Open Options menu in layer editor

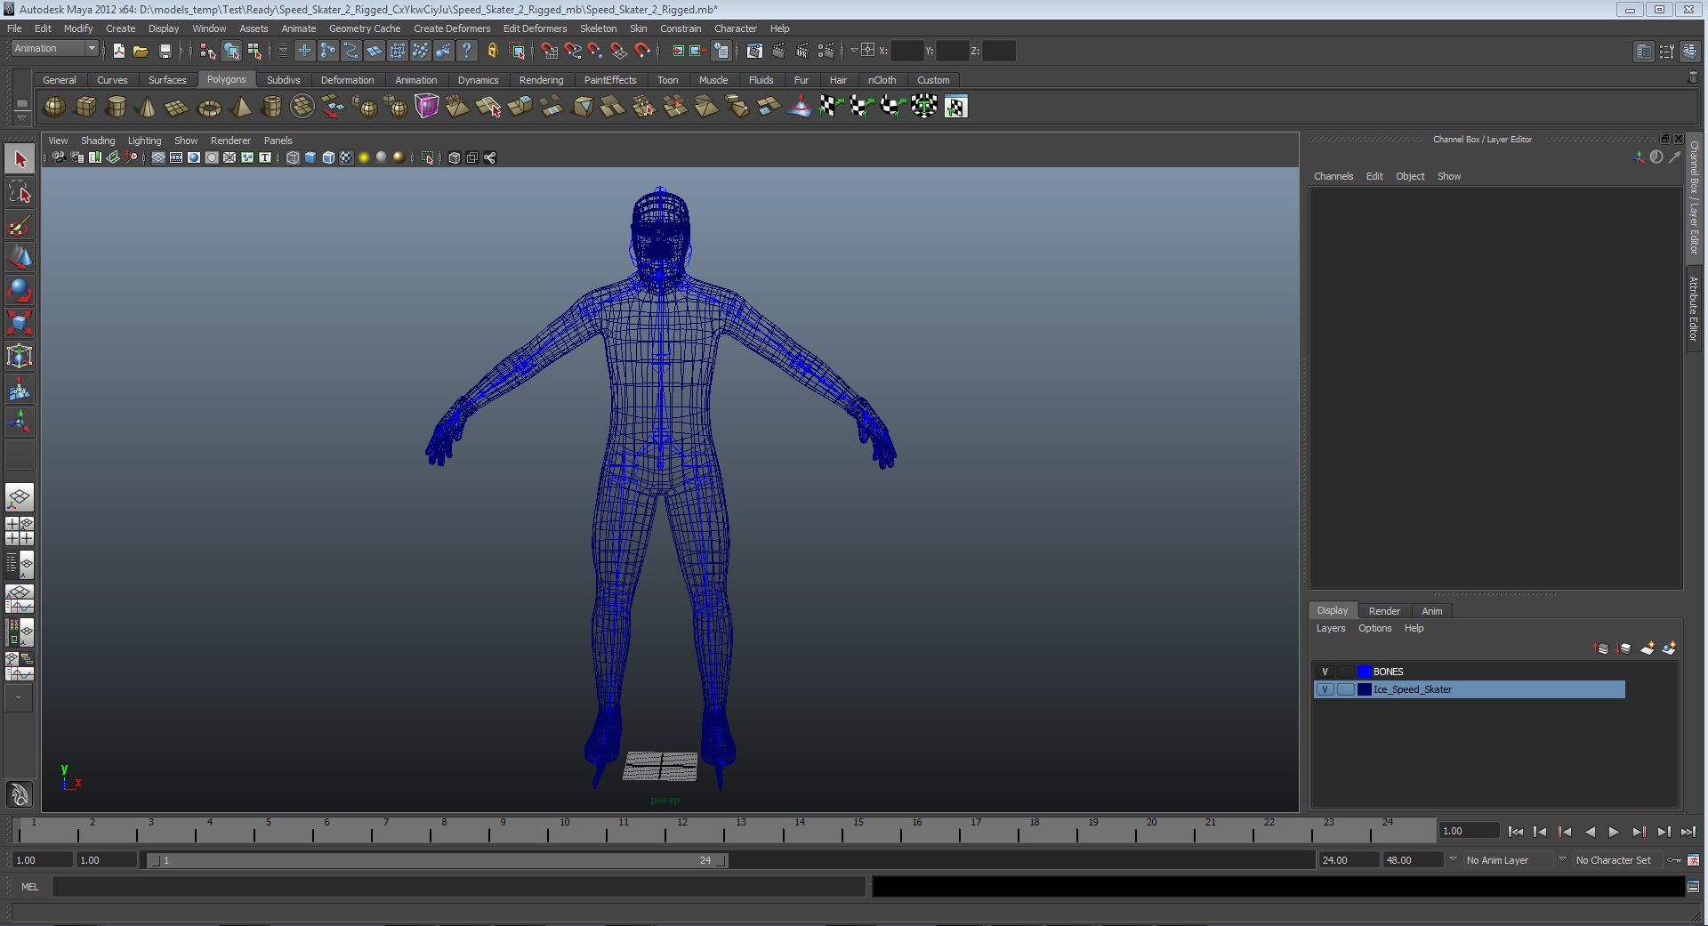coord(1374,628)
